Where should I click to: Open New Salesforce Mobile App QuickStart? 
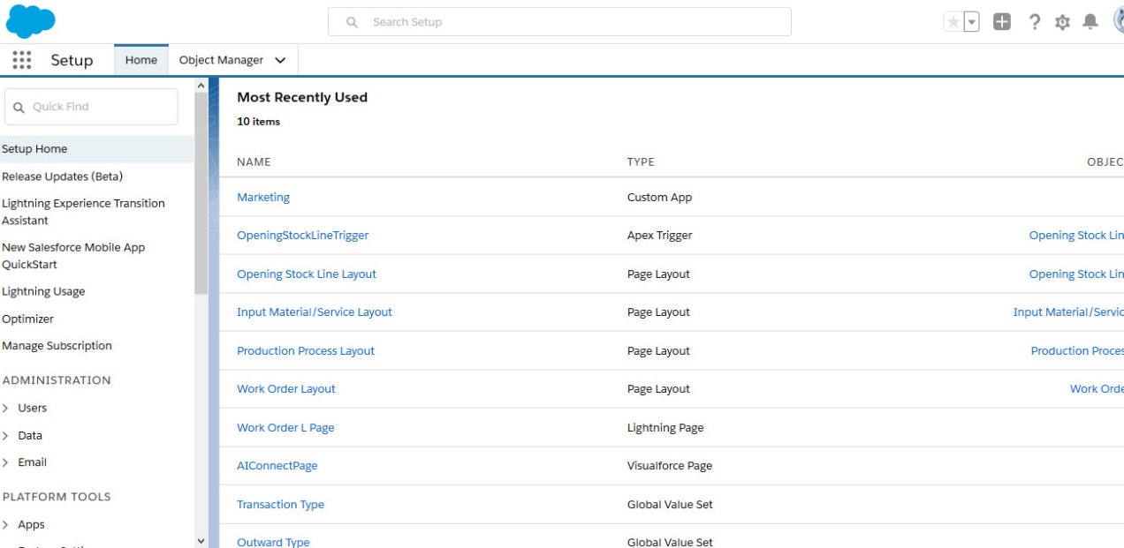click(x=73, y=256)
